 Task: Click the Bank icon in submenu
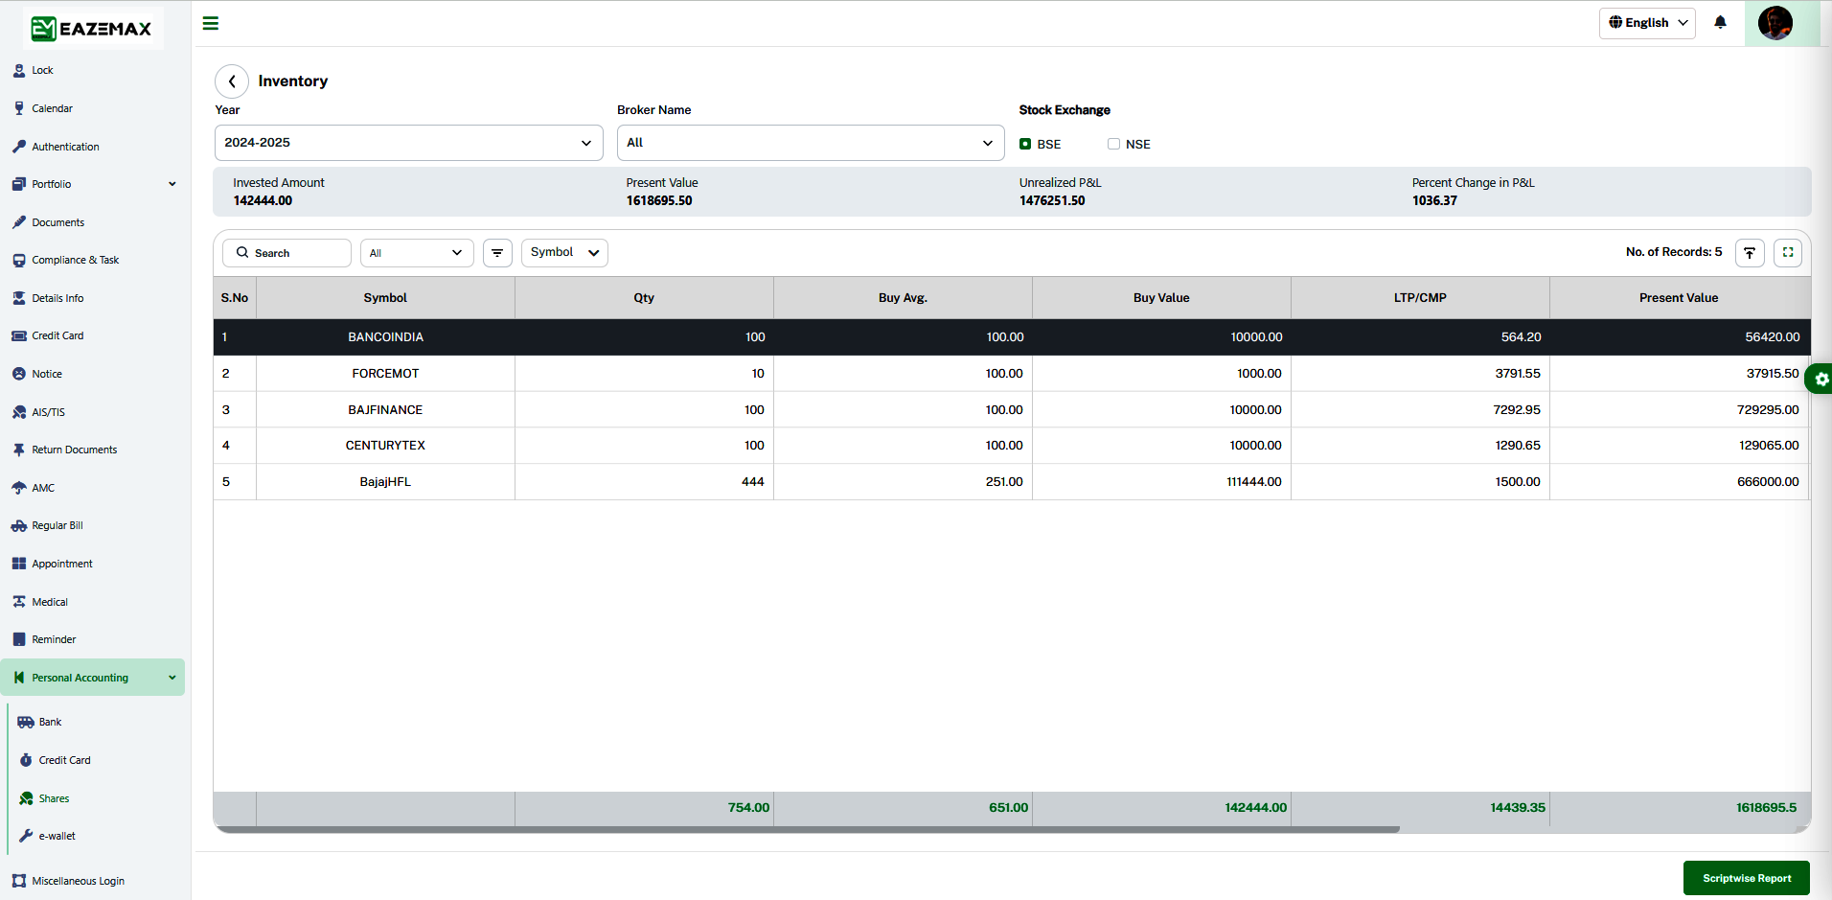click(x=26, y=722)
